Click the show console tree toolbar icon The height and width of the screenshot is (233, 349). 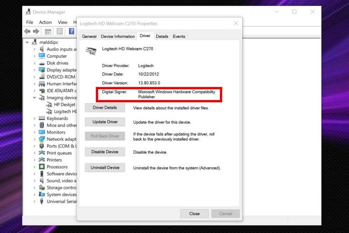48,31
